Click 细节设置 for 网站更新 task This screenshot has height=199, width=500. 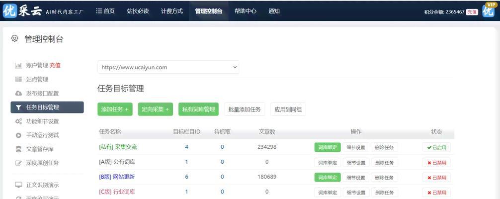pos(356,178)
